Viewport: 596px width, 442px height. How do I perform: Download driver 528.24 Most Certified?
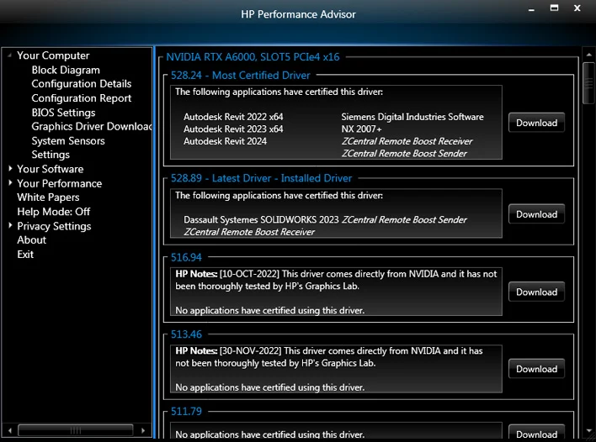tap(536, 123)
